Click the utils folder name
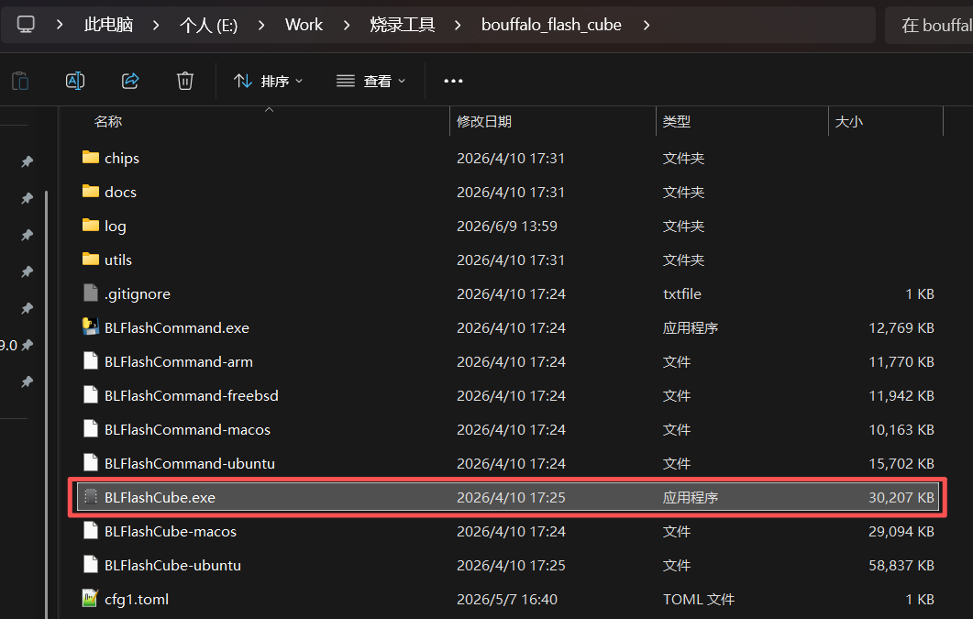973x619 pixels. 118,260
